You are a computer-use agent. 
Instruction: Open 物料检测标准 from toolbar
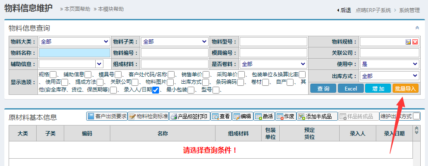coord(148,116)
